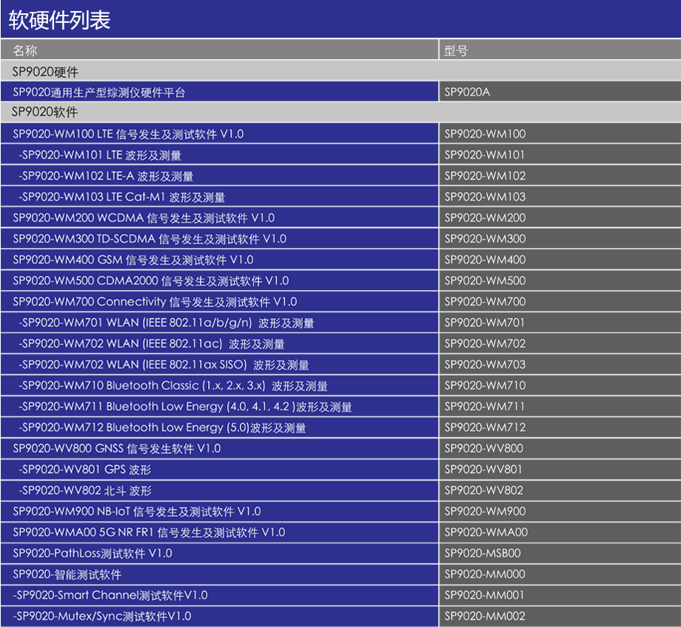Click SP9020-WM400 GSM 信号发生及测试软件 name
This screenshot has height=627, width=681.
pyautogui.click(x=133, y=260)
